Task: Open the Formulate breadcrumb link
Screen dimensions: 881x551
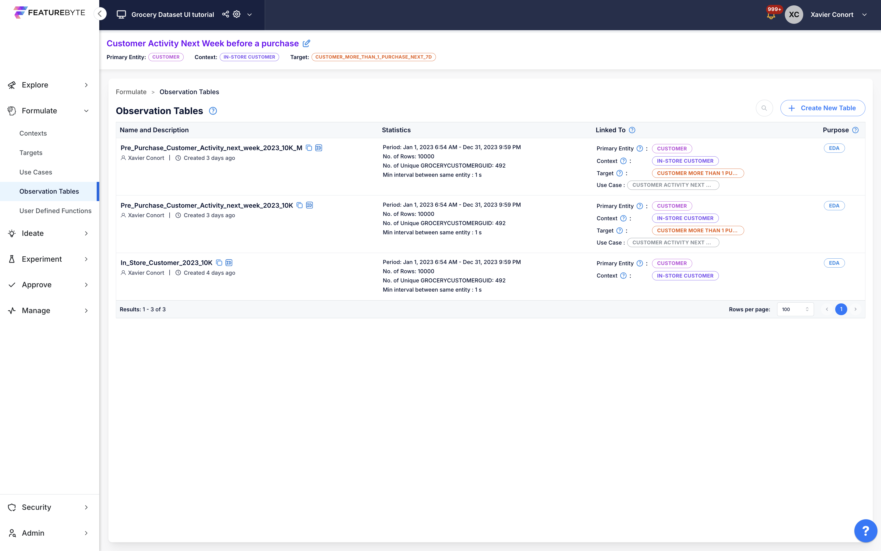Action: click(131, 92)
